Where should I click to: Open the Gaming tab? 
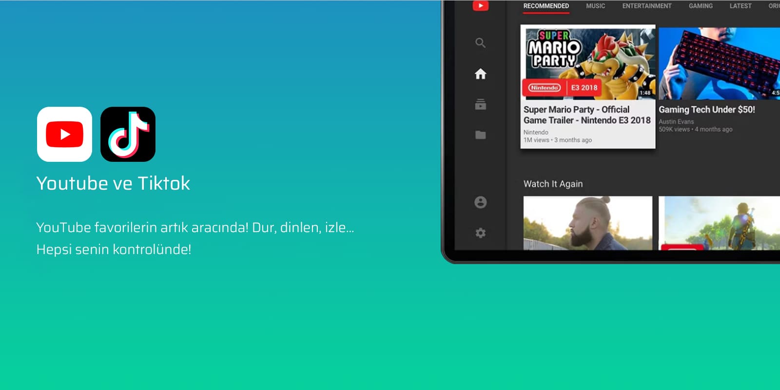(701, 6)
